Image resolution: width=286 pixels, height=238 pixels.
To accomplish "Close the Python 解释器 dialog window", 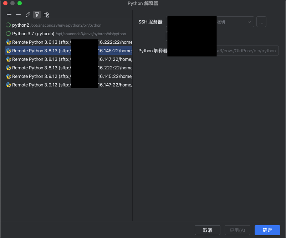I will [x=5, y=3].
